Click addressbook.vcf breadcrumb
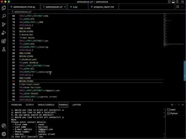 (x=23, y=12)
